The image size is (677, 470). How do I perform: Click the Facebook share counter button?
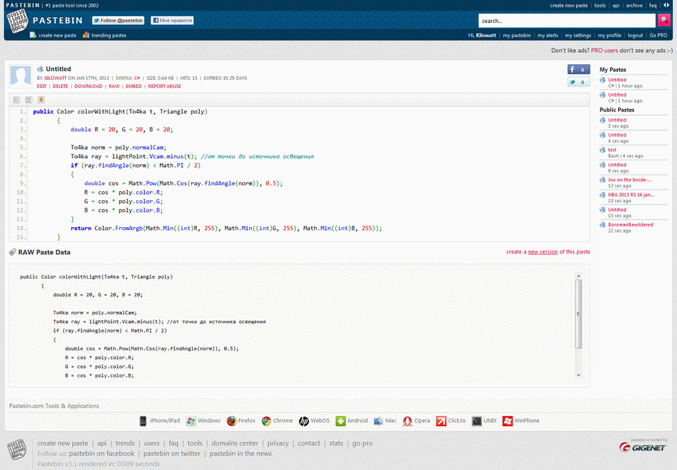coord(577,69)
